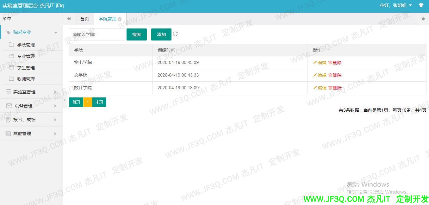
Task: Click the list icon beside 实验室管理
Action: [x=8, y=91]
